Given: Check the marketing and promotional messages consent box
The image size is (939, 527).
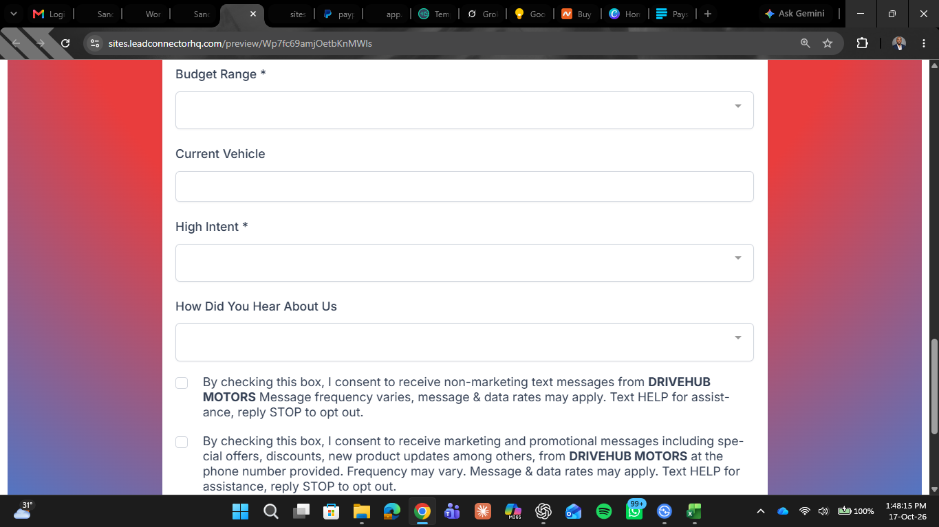Looking at the screenshot, I should point(182,442).
